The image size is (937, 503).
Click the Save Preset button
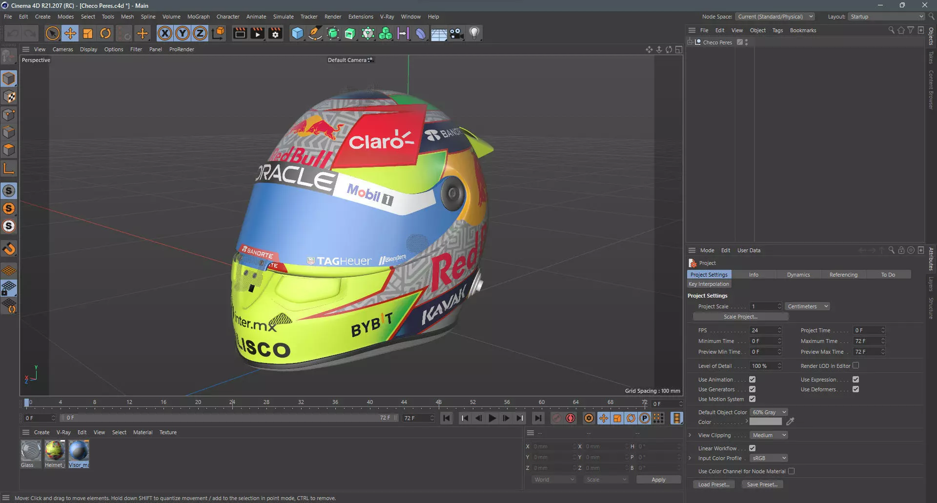(762, 484)
